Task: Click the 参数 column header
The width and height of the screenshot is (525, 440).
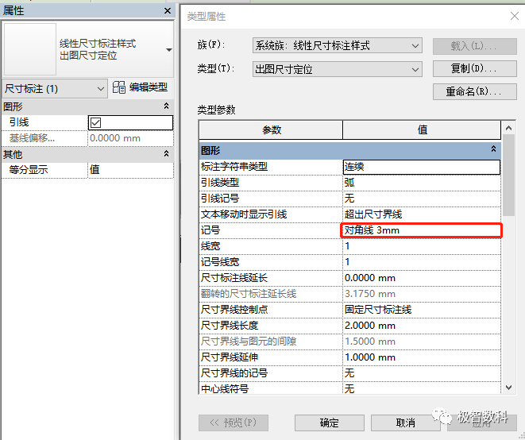Action: pos(271,130)
